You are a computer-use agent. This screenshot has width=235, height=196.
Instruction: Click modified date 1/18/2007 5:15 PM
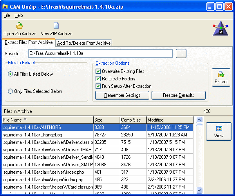click(166, 142)
